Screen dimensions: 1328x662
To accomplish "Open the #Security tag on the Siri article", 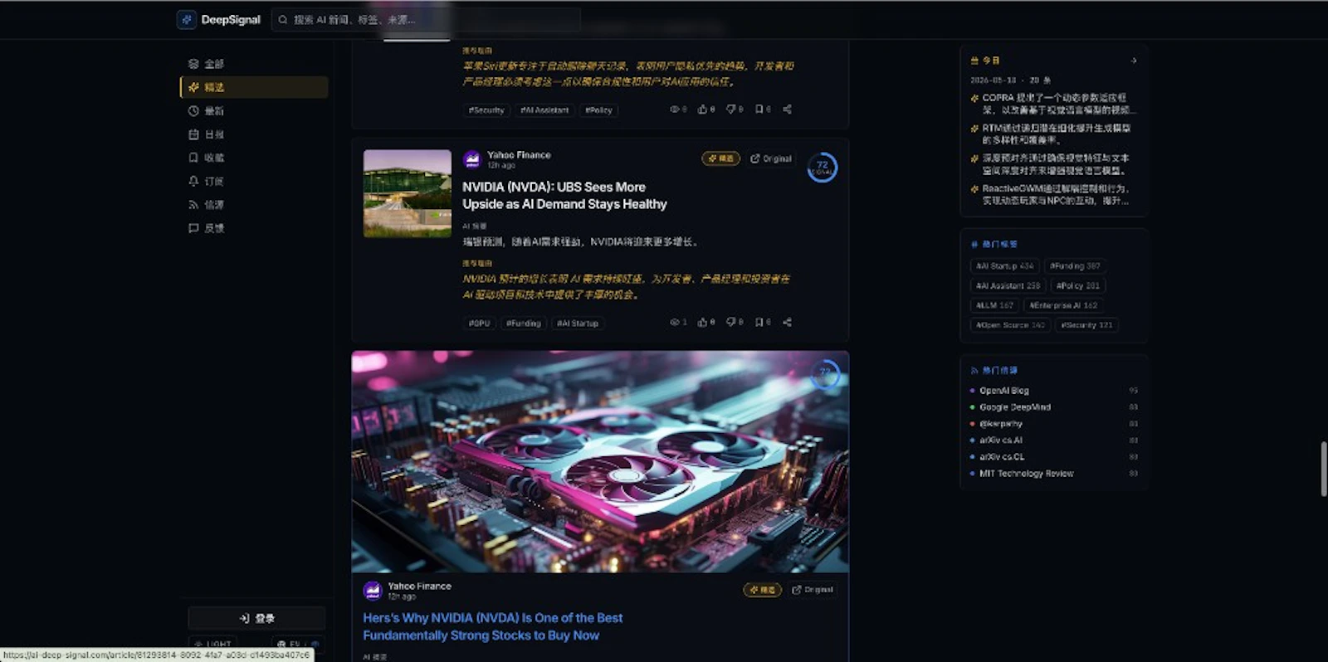I will click(x=486, y=110).
